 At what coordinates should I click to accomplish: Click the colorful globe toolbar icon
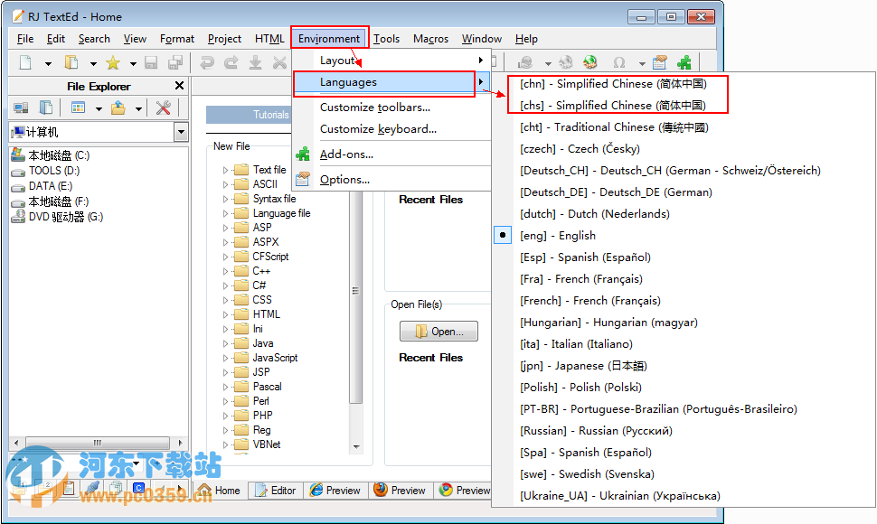click(x=590, y=62)
